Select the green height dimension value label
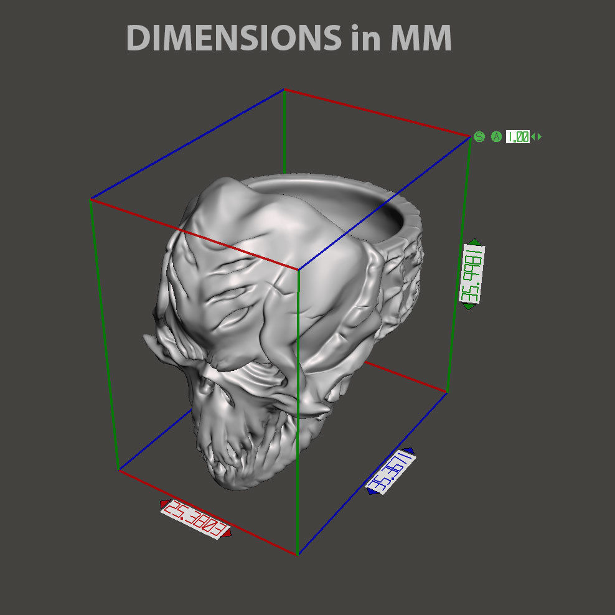This screenshot has height=615, width=615. coord(472,274)
